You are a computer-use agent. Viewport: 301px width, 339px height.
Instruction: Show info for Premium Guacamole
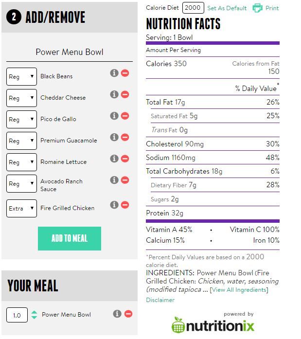114,137
